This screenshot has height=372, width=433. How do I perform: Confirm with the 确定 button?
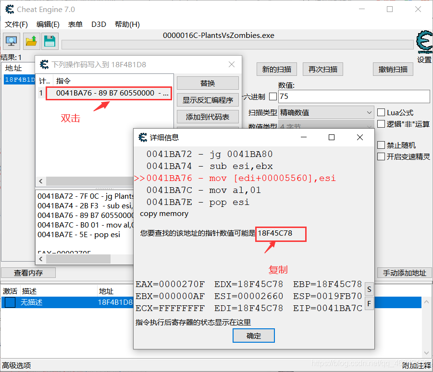(253, 336)
